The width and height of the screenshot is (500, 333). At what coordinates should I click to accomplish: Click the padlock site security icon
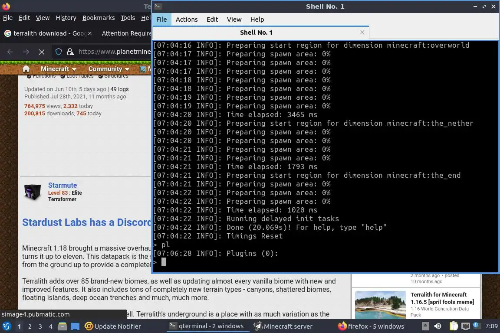click(x=70, y=52)
